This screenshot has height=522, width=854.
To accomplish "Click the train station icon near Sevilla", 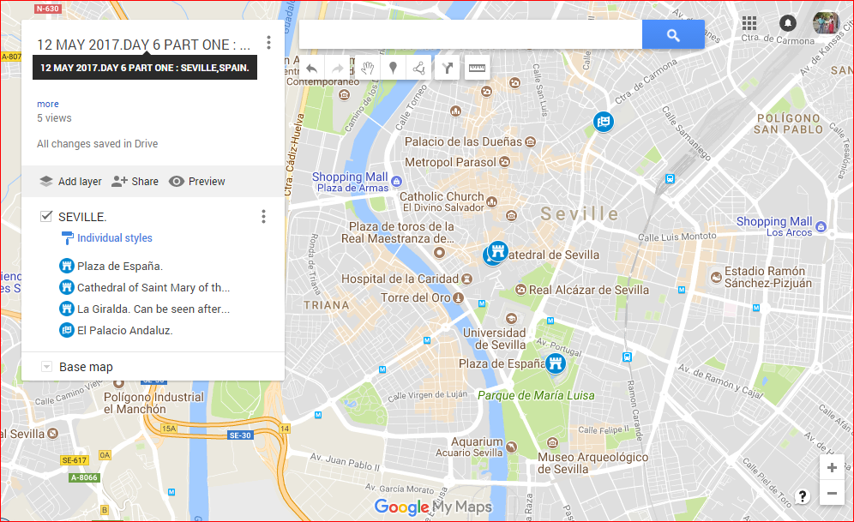I will 670,178.
